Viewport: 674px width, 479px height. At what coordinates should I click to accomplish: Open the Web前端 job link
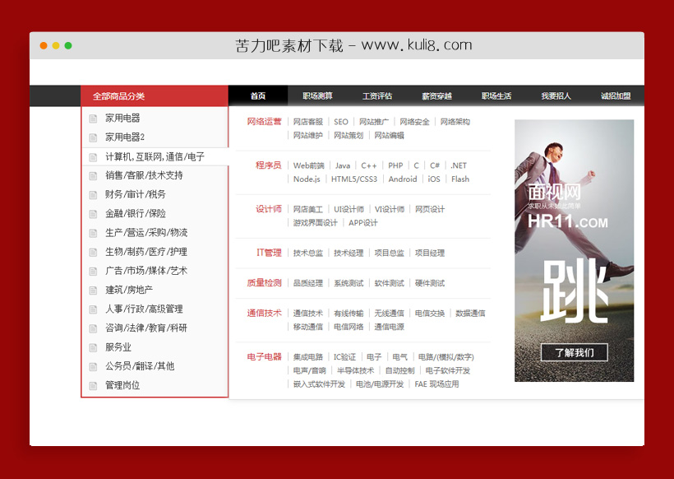tap(309, 165)
